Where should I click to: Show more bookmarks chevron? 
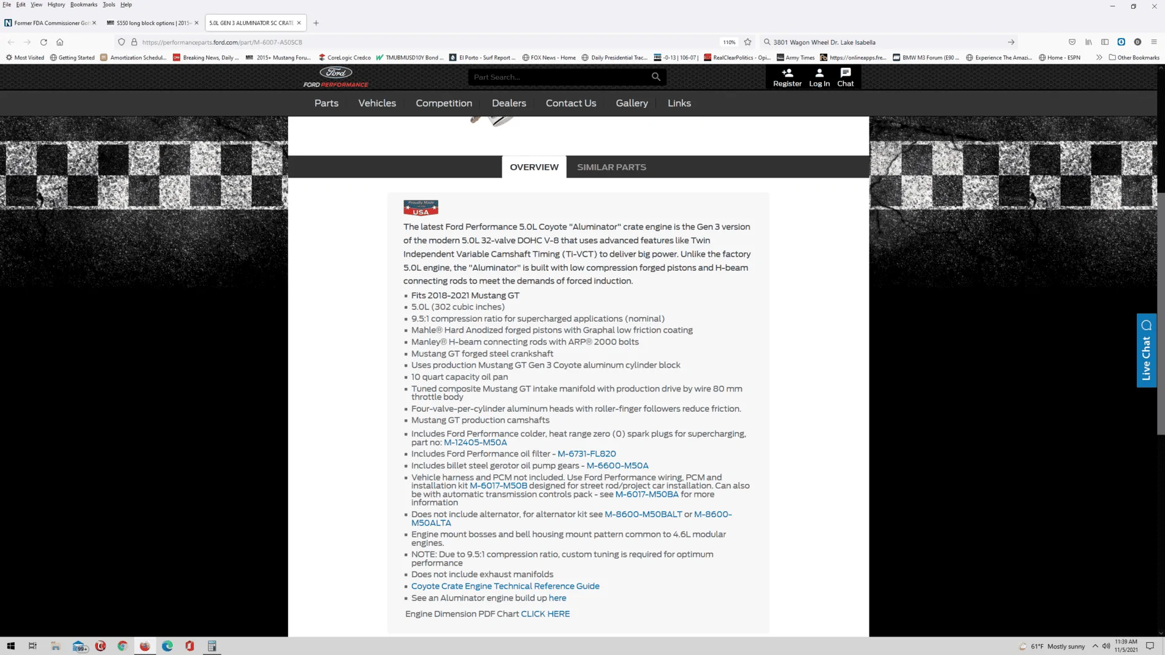[1099, 58]
